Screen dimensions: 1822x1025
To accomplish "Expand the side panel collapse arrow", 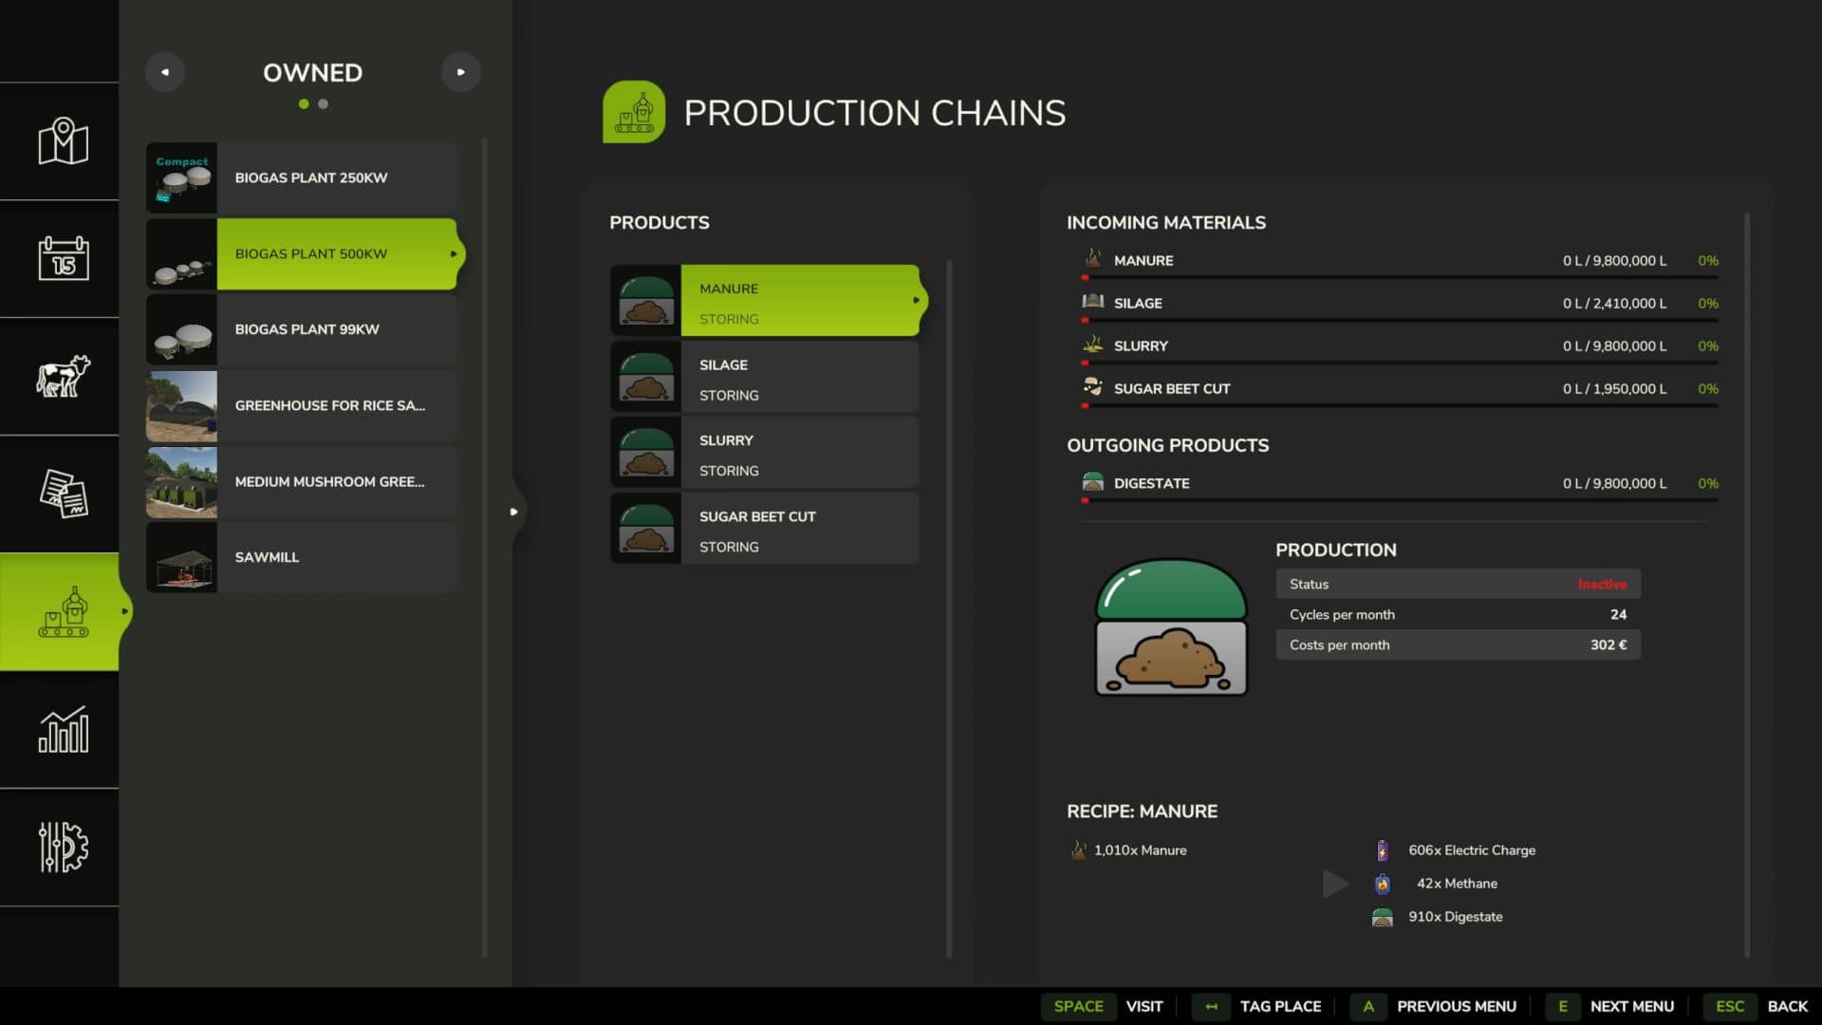I will tap(514, 512).
